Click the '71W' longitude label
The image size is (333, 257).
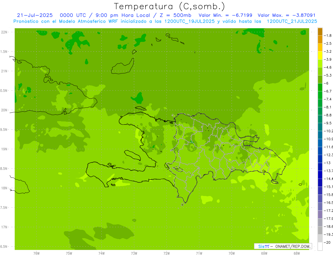(x=199, y=253)
